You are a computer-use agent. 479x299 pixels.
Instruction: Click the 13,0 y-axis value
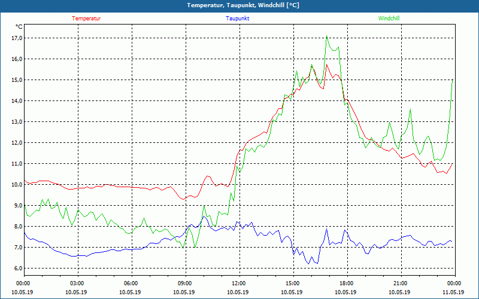coord(17,122)
